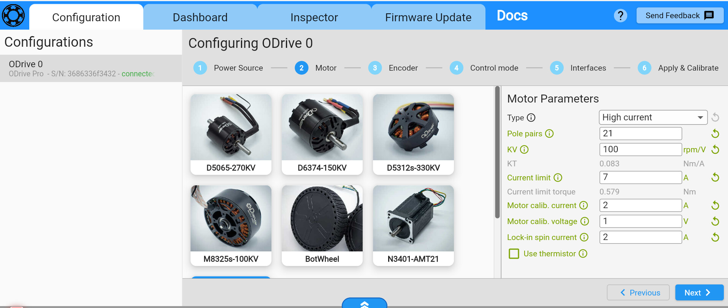The image size is (728, 308).
Task: Go to step 6 Apply & Calibrate
Action: 678,68
